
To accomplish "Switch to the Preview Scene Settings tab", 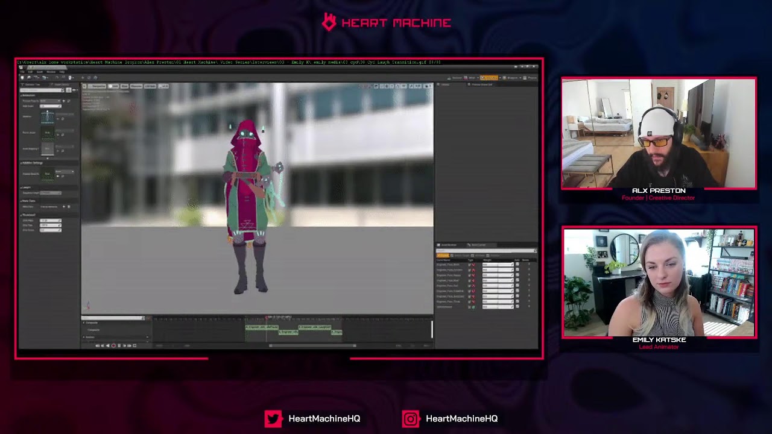I will pos(481,84).
